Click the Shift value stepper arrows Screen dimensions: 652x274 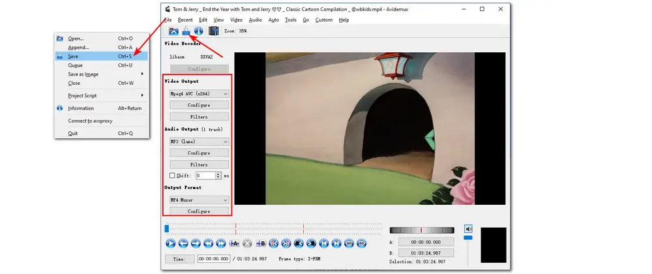[x=218, y=176]
